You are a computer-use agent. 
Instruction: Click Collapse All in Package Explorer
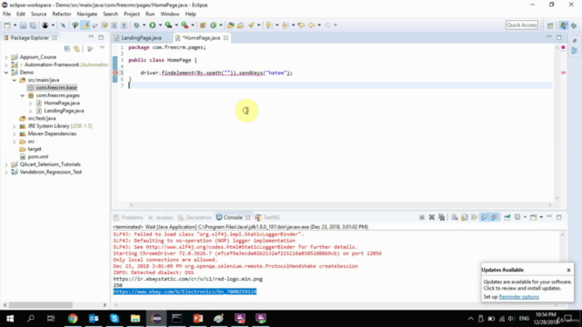click(66, 48)
